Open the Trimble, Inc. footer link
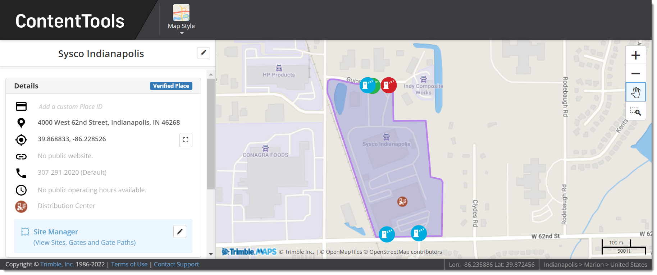 click(57, 264)
